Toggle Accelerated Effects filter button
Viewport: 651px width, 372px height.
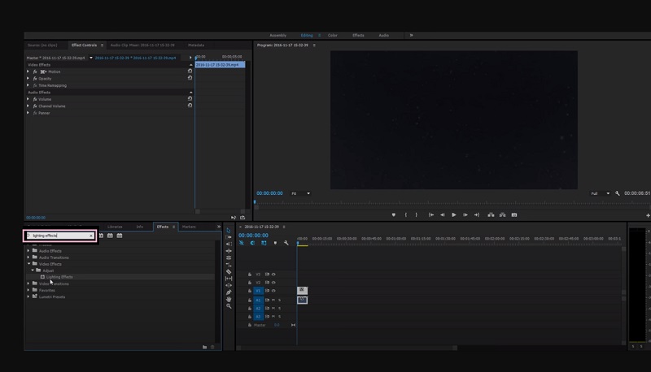coord(101,236)
